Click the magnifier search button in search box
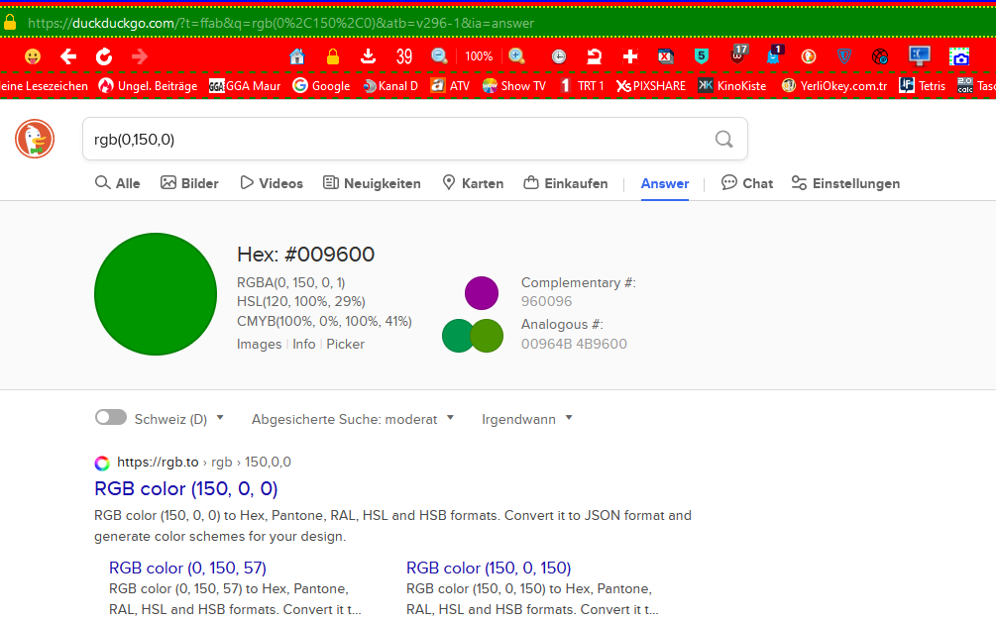The height and width of the screenshot is (622, 996). [724, 139]
